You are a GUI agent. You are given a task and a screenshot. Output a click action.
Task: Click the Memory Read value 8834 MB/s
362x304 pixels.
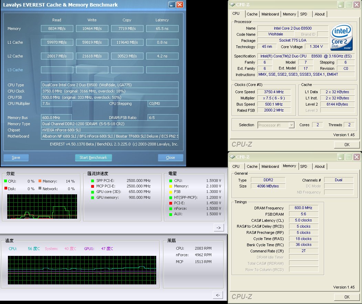tap(57, 29)
